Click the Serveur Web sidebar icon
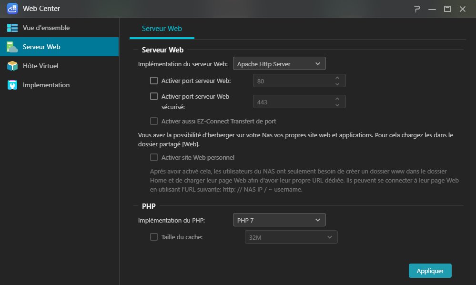 tap(12, 47)
